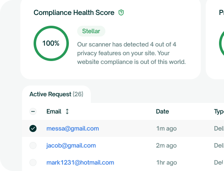Check the mark1231@hotmail.com row checkbox
This screenshot has height=171, width=224.
tap(33, 163)
